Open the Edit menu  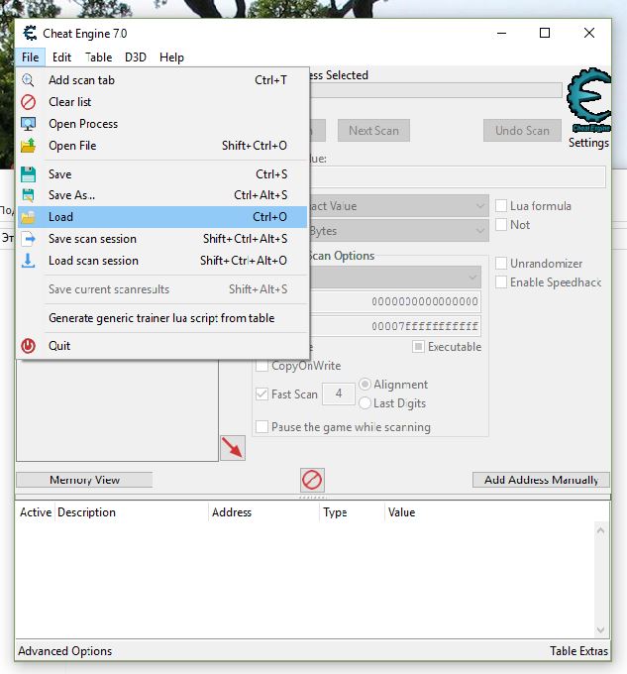(x=61, y=57)
